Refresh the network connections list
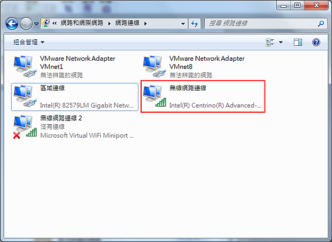Image resolution: width=332 pixels, height=242 pixels. (x=194, y=23)
